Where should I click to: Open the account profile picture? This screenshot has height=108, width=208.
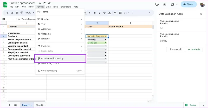202,4
